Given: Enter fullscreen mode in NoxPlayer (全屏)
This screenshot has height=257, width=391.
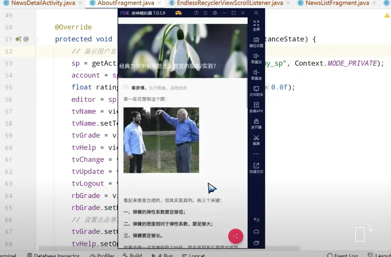Looking at the screenshot, I should pos(256,26).
